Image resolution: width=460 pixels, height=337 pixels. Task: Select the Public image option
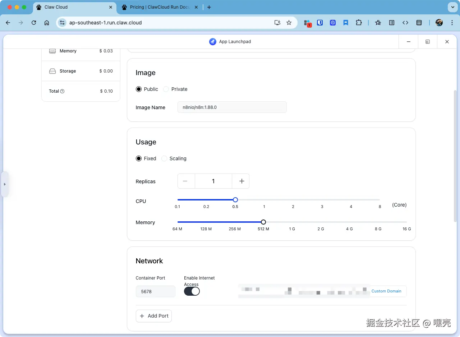[139, 89]
